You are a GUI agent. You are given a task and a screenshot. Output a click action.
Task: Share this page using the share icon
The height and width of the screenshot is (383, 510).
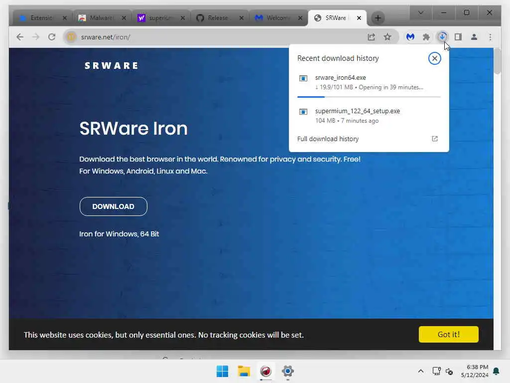coord(372,37)
